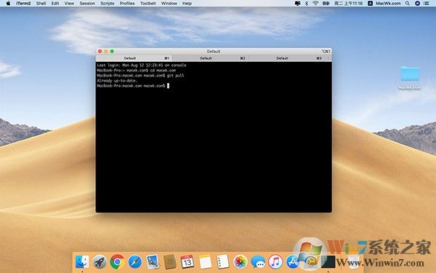This screenshot has height=273, width=436.
Task: Click the Wi-Fi status icon
Action: tap(315, 4)
